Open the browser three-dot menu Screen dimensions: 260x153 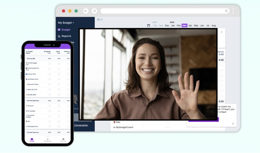click(x=233, y=11)
